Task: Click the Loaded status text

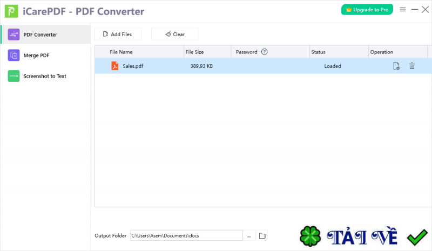Action: tap(333, 66)
